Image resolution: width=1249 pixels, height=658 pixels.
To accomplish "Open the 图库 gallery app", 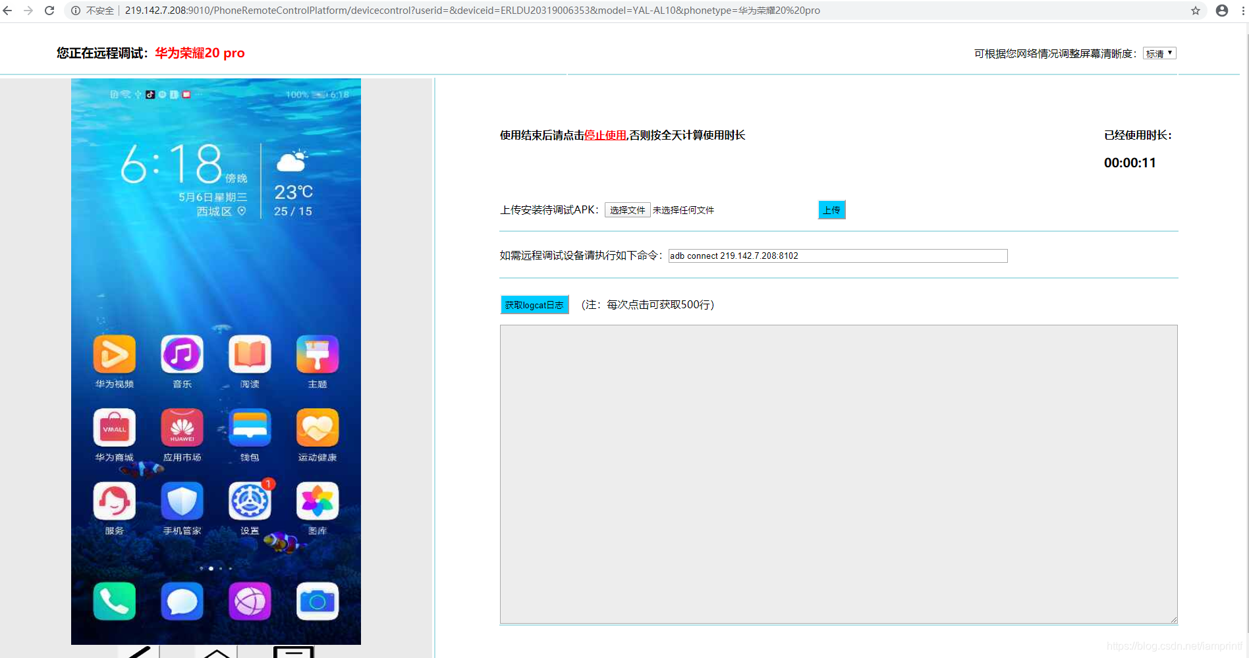I will [x=317, y=501].
